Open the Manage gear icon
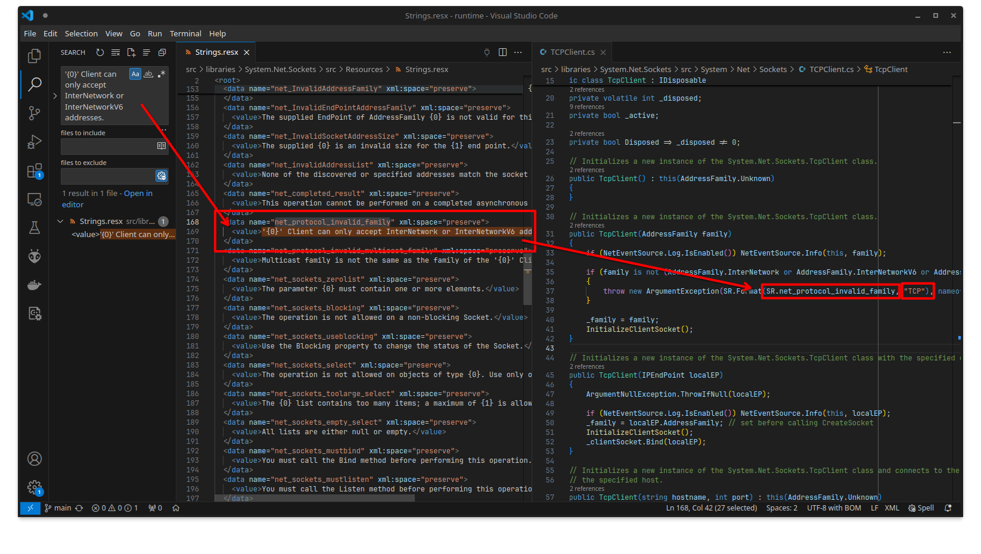 point(35,488)
